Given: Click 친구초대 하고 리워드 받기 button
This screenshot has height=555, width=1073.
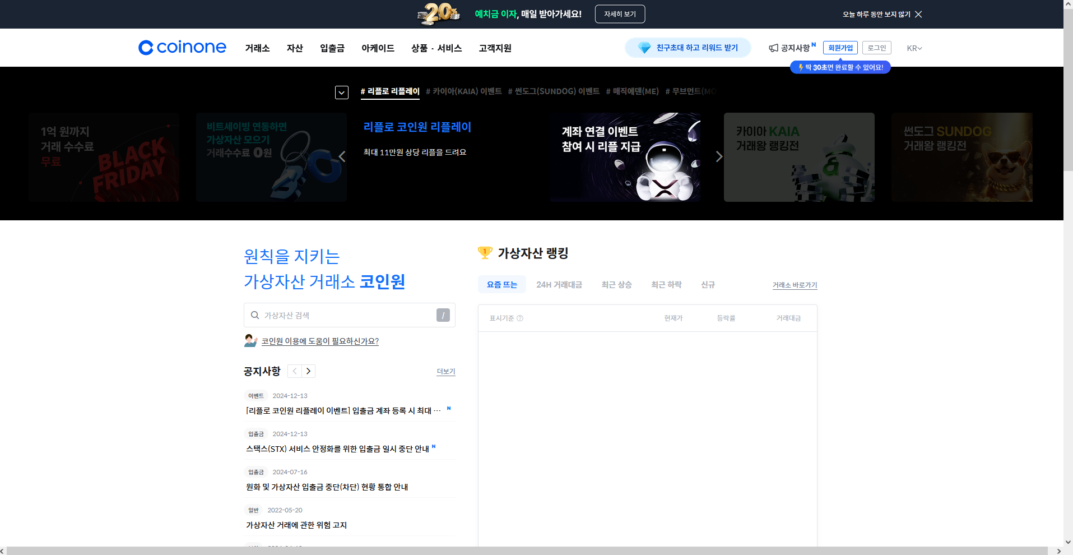Looking at the screenshot, I should point(688,48).
